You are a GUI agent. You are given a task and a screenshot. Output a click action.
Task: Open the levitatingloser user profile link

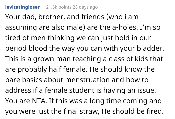(22, 7)
